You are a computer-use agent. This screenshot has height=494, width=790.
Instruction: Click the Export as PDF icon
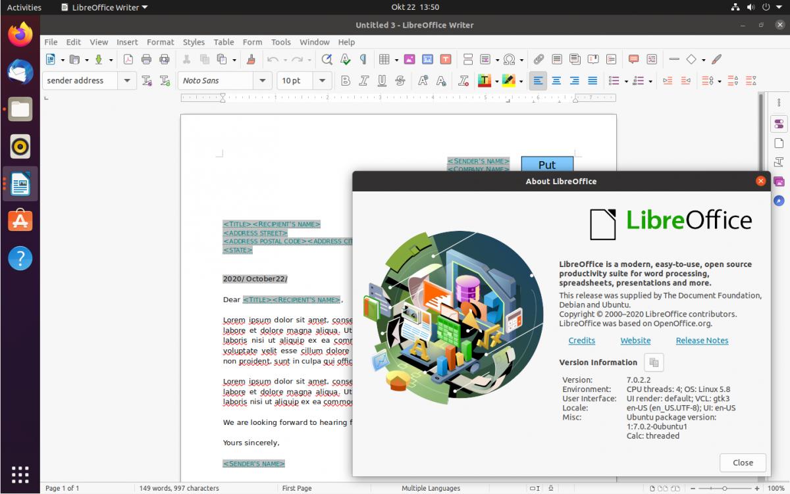tap(128, 59)
